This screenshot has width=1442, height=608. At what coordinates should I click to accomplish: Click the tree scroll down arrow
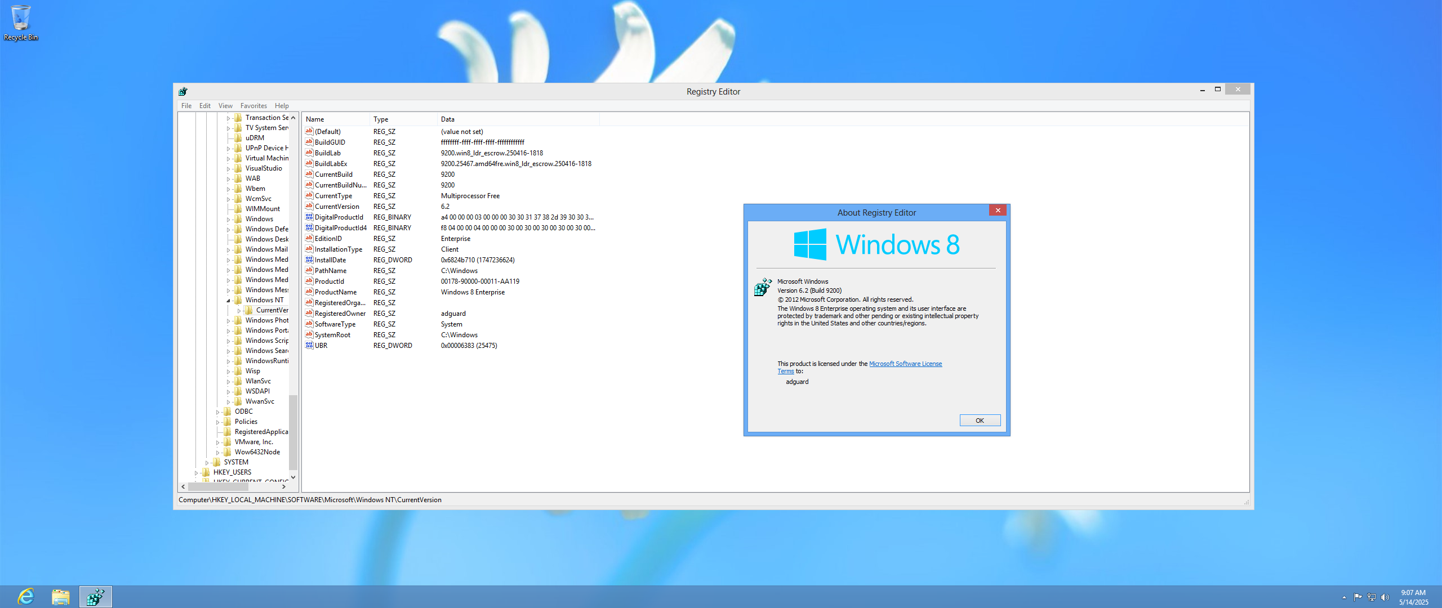[x=293, y=477]
